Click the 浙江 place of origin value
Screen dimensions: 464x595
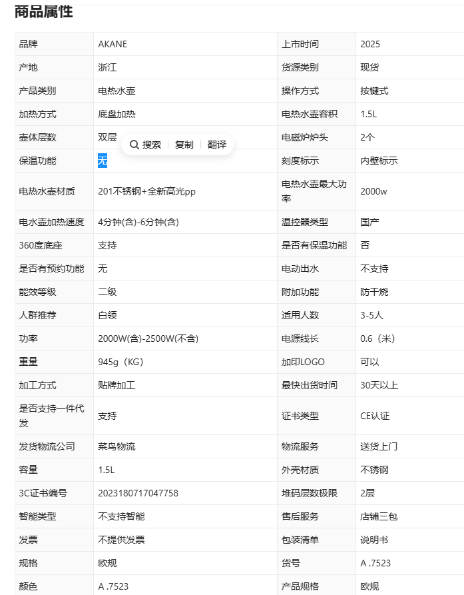[107, 67]
